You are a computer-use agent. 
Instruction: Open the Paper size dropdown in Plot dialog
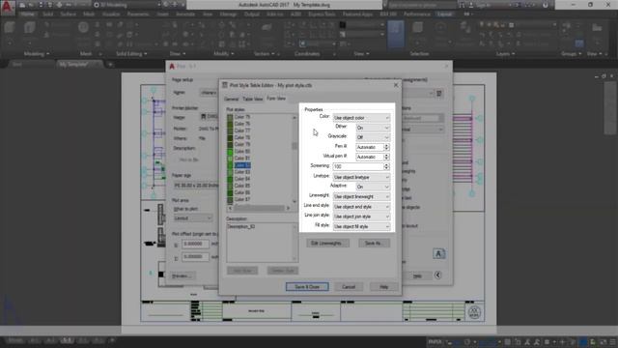(x=196, y=185)
